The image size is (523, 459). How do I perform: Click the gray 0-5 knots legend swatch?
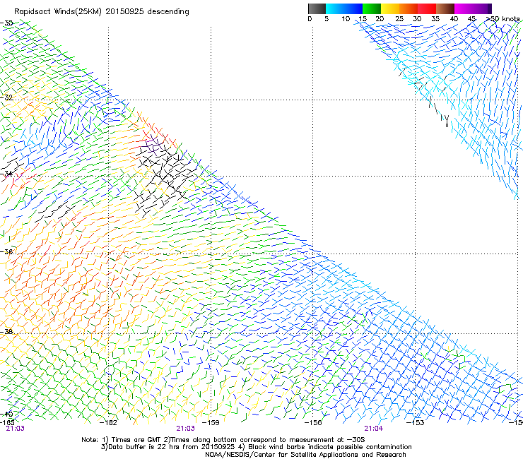pyautogui.click(x=317, y=8)
